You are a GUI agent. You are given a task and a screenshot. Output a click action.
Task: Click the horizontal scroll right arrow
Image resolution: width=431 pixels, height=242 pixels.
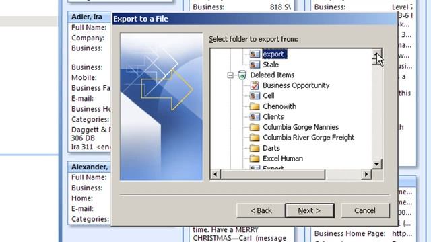[x=366, y=175]
